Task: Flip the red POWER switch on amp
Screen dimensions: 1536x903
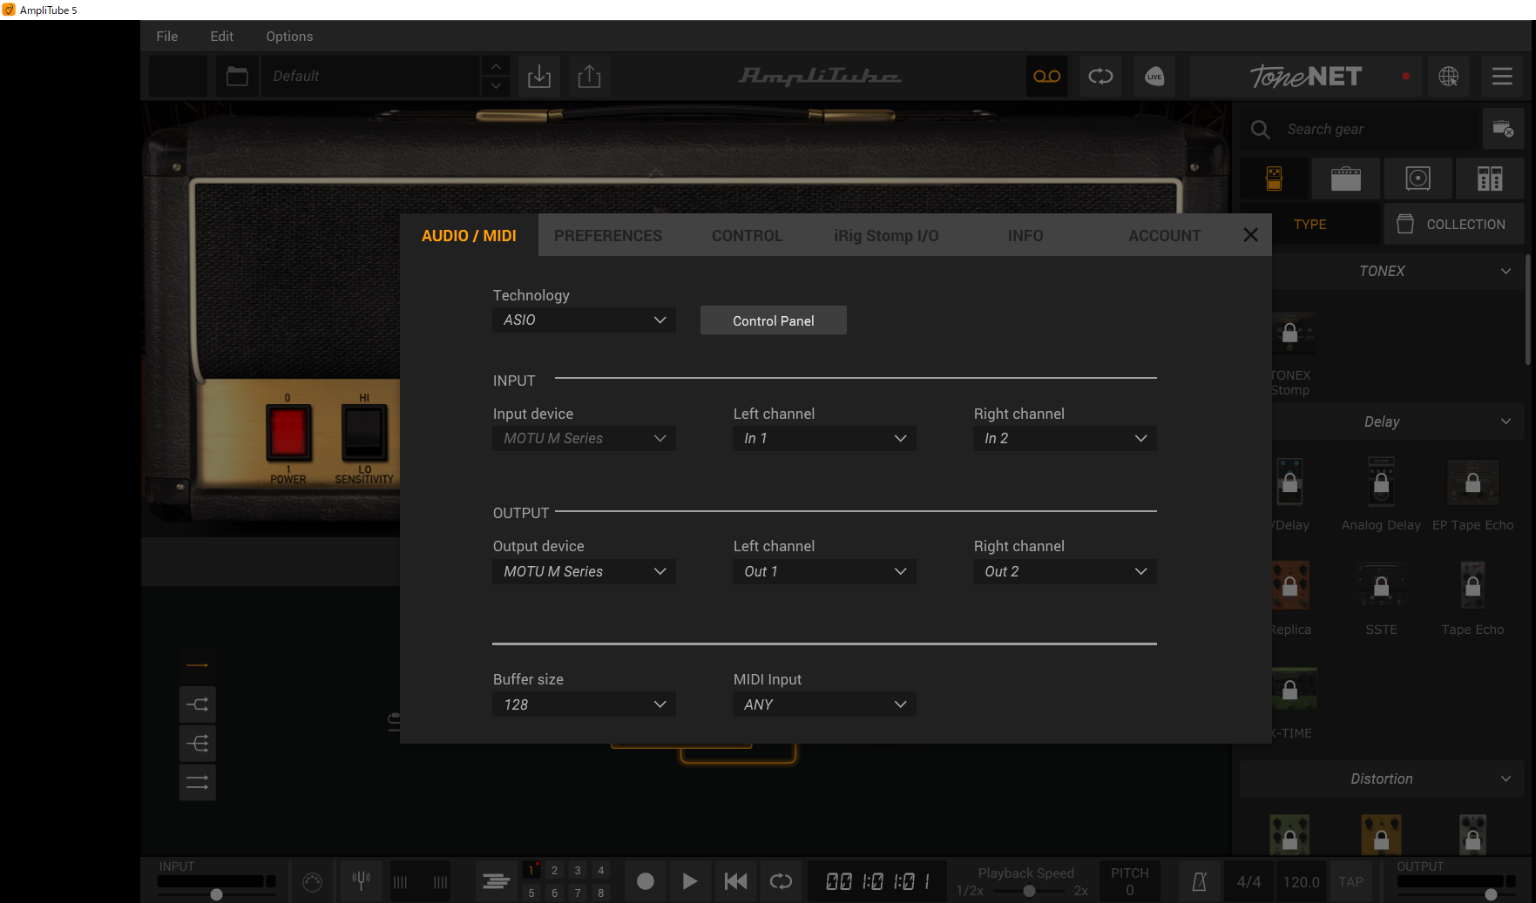Action: point(288,433)
